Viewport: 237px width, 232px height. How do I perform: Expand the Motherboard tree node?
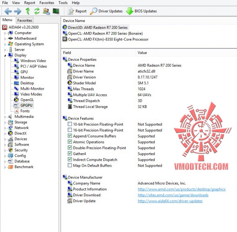(x=5, y=39)
